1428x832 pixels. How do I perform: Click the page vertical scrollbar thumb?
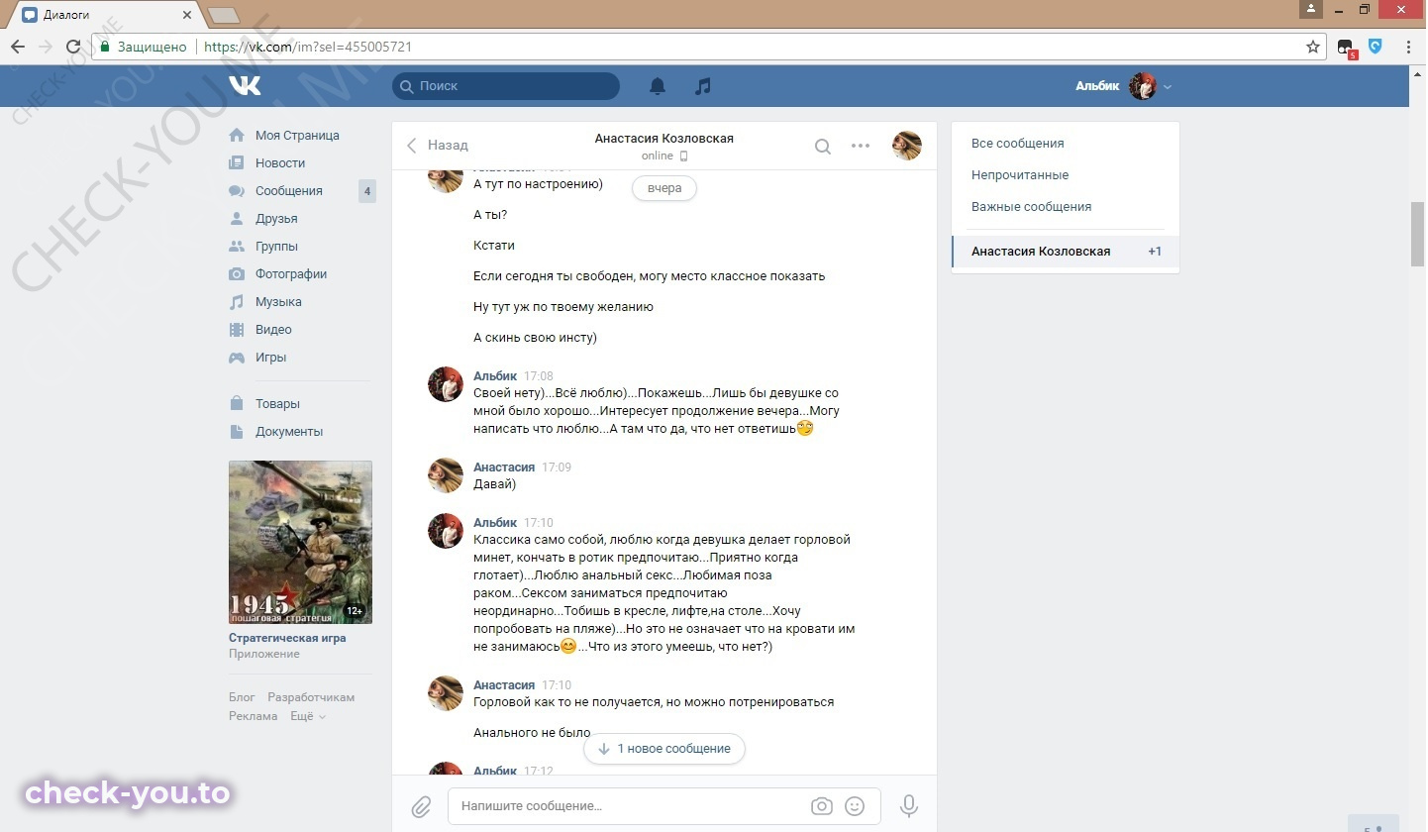[x=1418, y=234]
